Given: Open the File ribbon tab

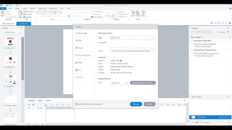Looking at the screenshot, I should pos(3,9).
